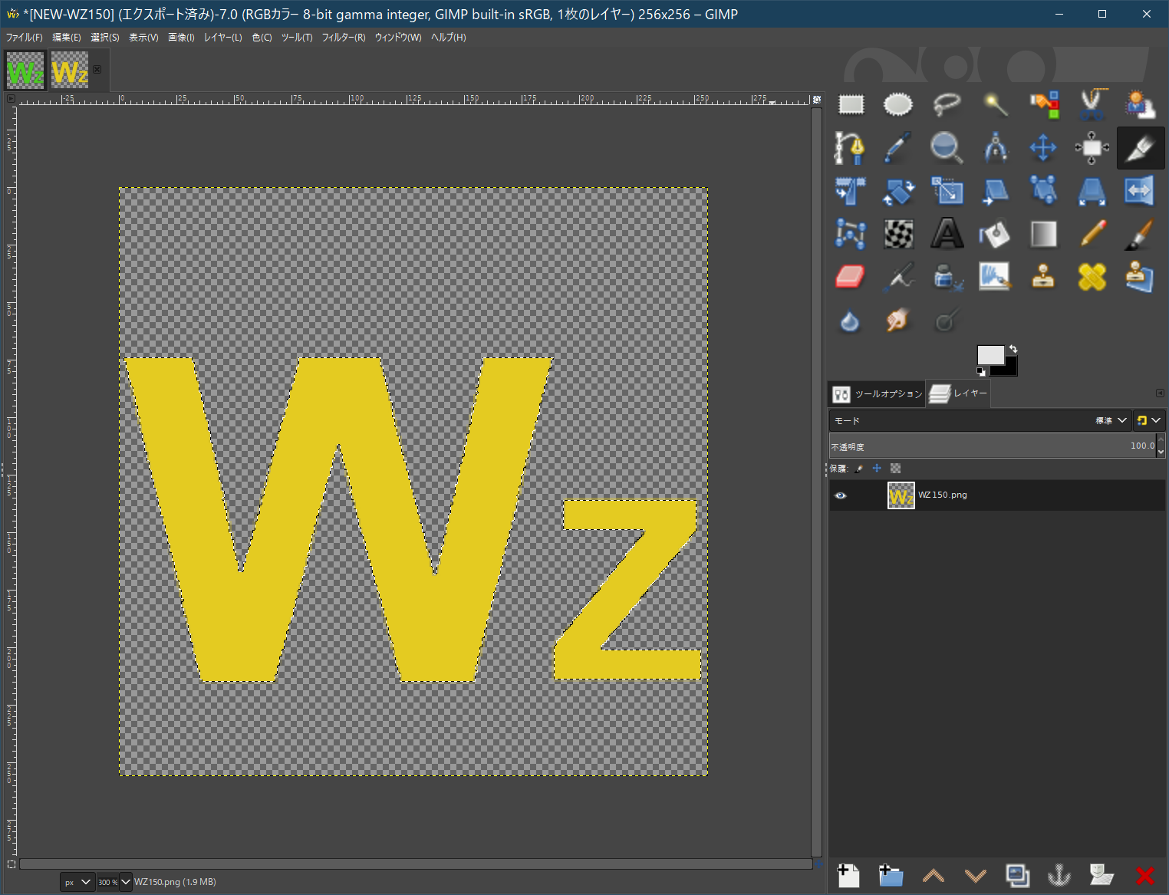Toggle the lock alpha channel checker icon
1169x895 pixels.
click(895, 469)
